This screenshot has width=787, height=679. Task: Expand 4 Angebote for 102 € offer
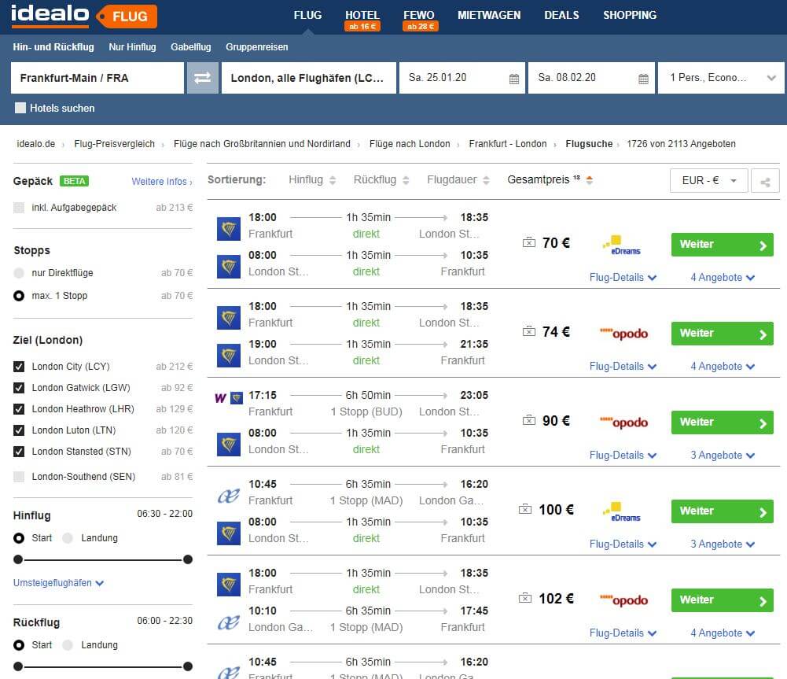[x=723, y=633]
